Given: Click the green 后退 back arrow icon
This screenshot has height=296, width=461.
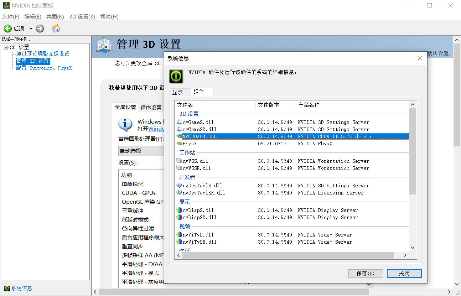Looking at the screenshot, I should click(x=7, y=28).
